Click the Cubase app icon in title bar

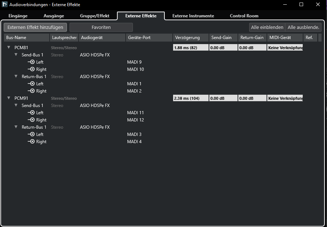coord(4,4)
